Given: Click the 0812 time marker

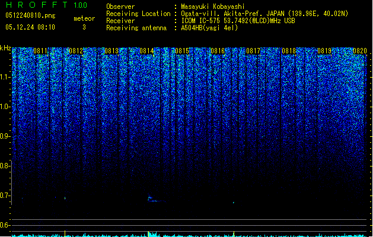Looking at the screenshot, I should tap(76, 51).
